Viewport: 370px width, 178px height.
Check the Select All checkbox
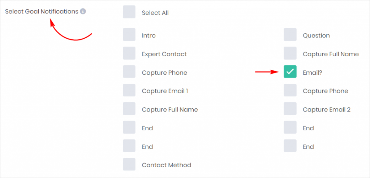(129, 12)
